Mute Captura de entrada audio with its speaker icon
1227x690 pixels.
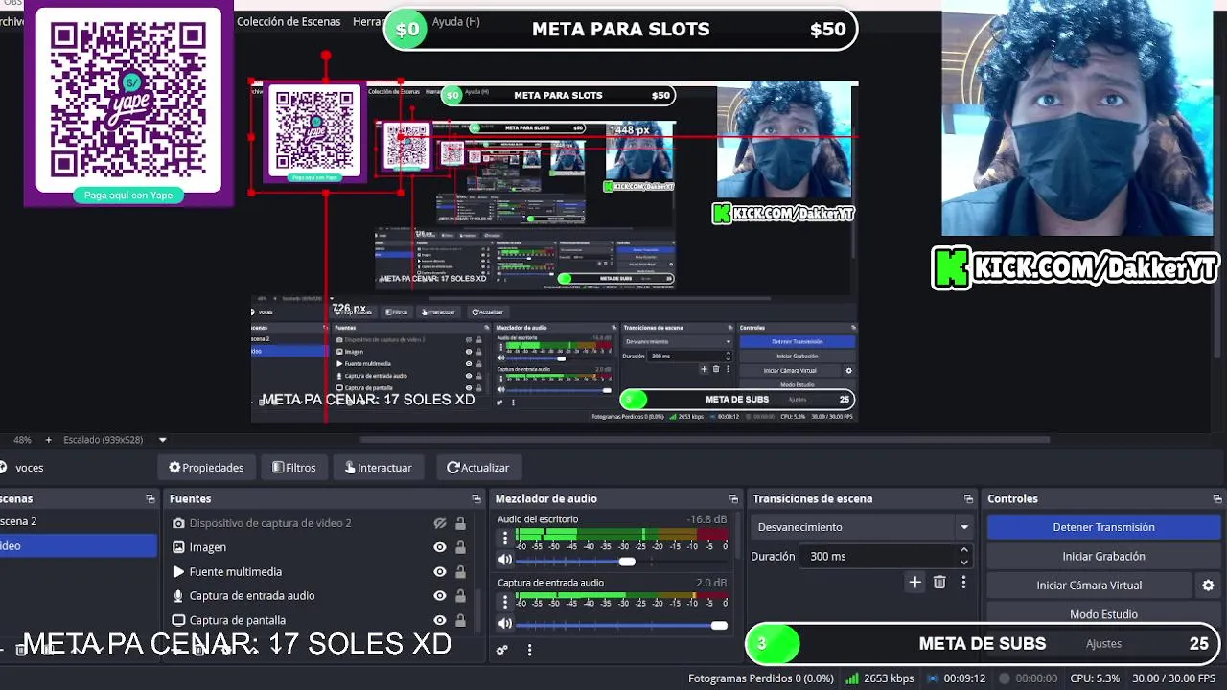point(505,624)
